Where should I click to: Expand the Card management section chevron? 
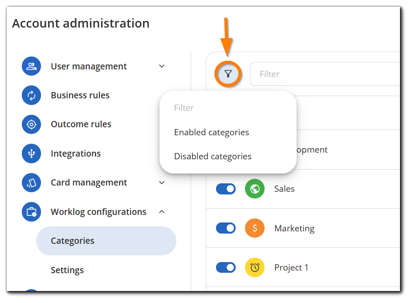[162, 182]
